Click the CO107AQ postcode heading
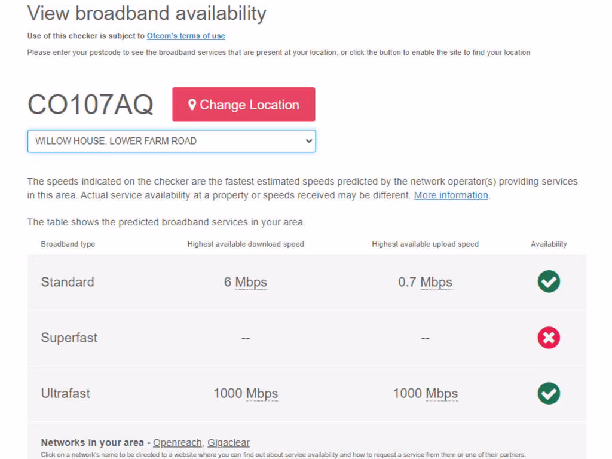 click(90, 105)
